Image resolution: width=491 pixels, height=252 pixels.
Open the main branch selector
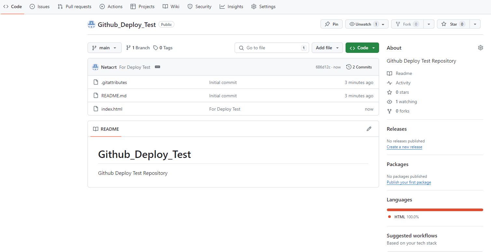[104, 47]
